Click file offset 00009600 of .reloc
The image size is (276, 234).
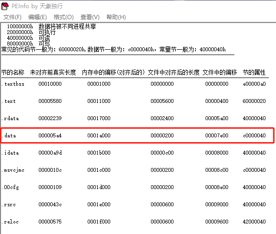click(217, 222)
